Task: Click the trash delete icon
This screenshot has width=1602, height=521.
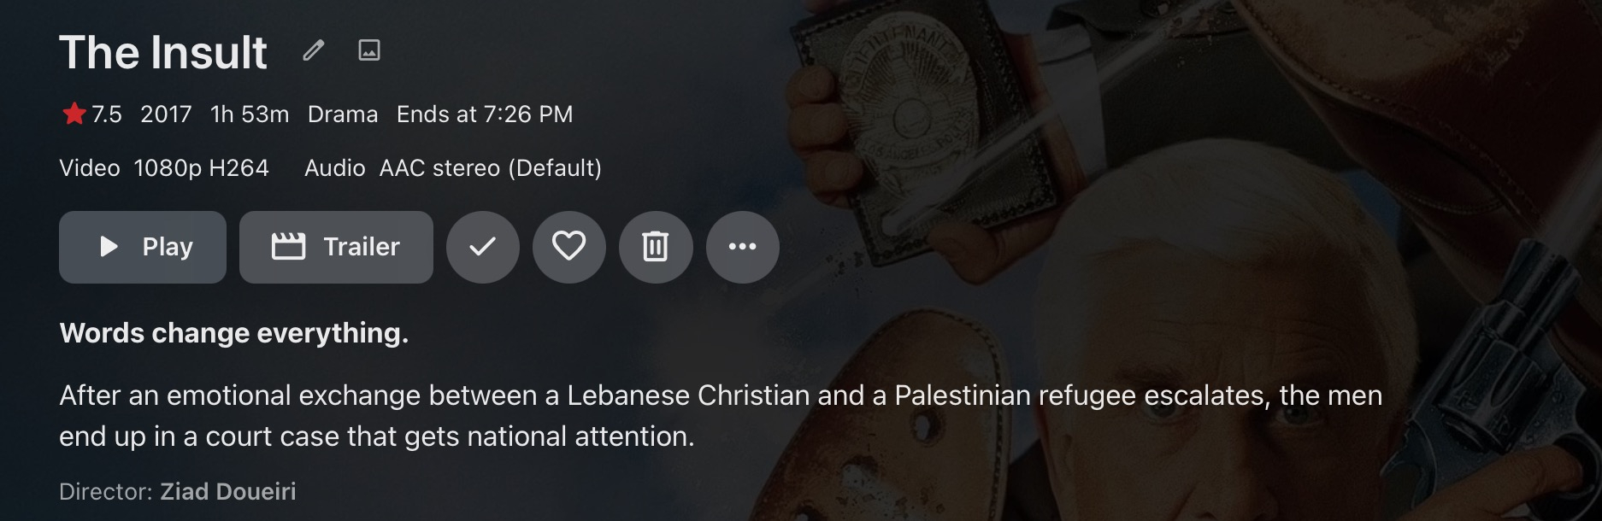Action: (655, 247)
